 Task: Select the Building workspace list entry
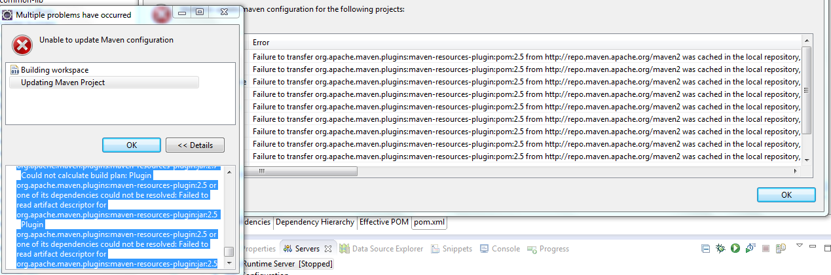[54, 70]
